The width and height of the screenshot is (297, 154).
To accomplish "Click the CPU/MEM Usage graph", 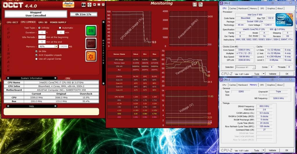I will tap(131, 29).
